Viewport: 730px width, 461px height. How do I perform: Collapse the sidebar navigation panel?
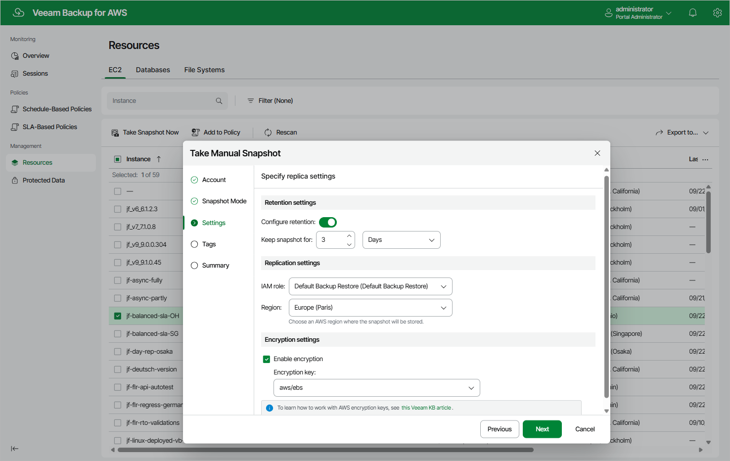coord(15,449)
